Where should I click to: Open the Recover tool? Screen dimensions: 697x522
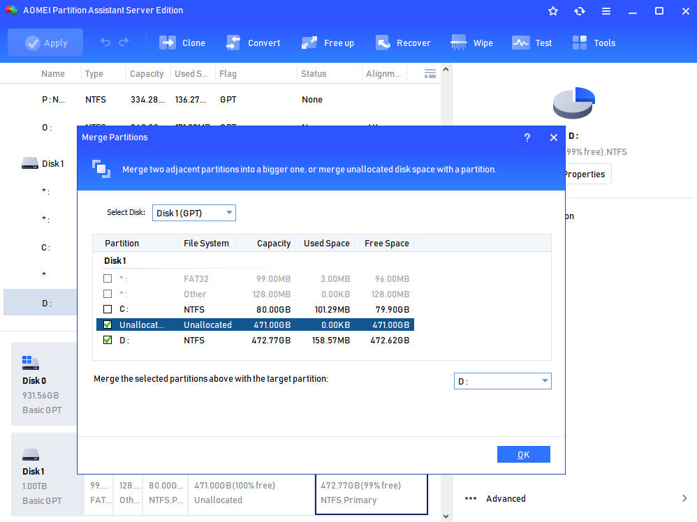403,43
